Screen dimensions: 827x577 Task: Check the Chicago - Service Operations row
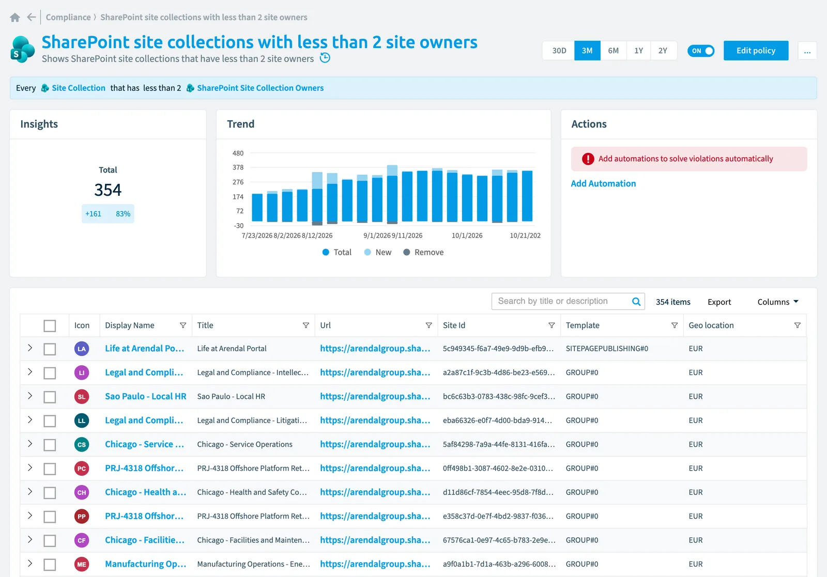click(50, 445)
